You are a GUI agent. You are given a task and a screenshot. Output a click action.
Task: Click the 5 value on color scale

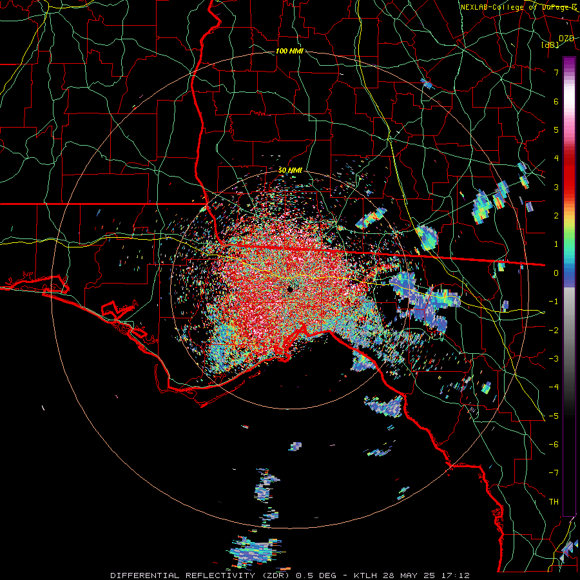556,130
